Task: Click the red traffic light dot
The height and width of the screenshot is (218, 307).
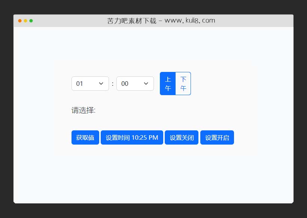Action: pyautogui.click(x=19, y=21)
